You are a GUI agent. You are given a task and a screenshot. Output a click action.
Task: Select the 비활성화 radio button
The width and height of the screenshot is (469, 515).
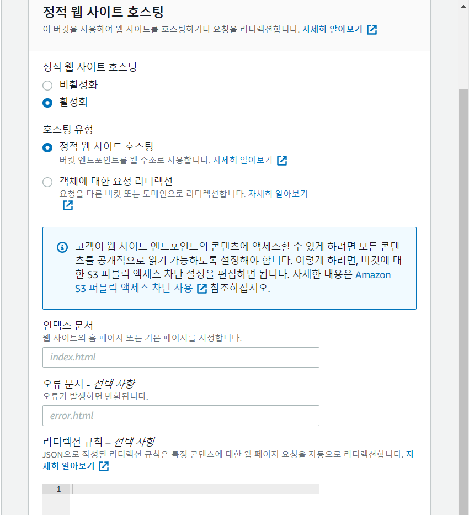(47, 86)
